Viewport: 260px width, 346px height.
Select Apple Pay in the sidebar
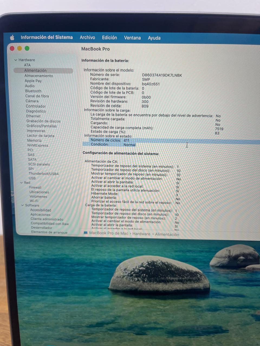point(33,81)
